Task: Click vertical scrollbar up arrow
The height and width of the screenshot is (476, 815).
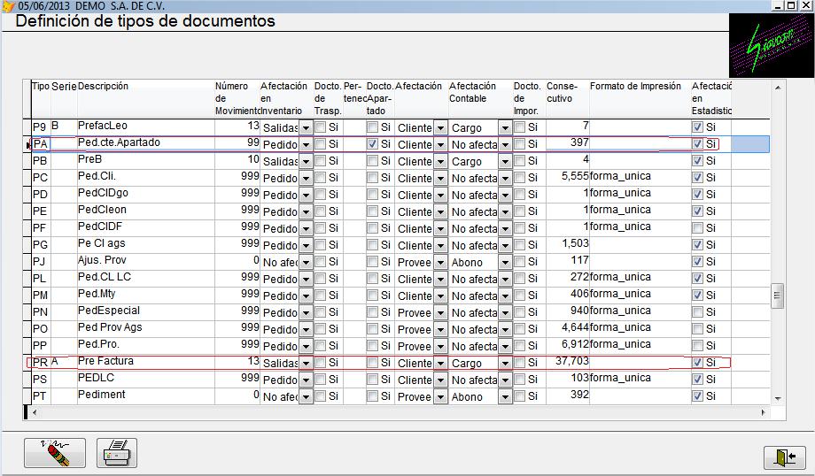Action: (x=778, y=88)
